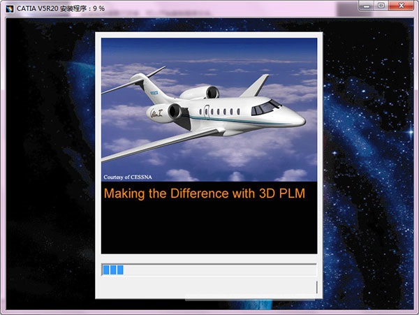Click the 'CATIA V5R20 安装程序 : 9 %' window title
This screenshot has width=419, height=315.
61,8
